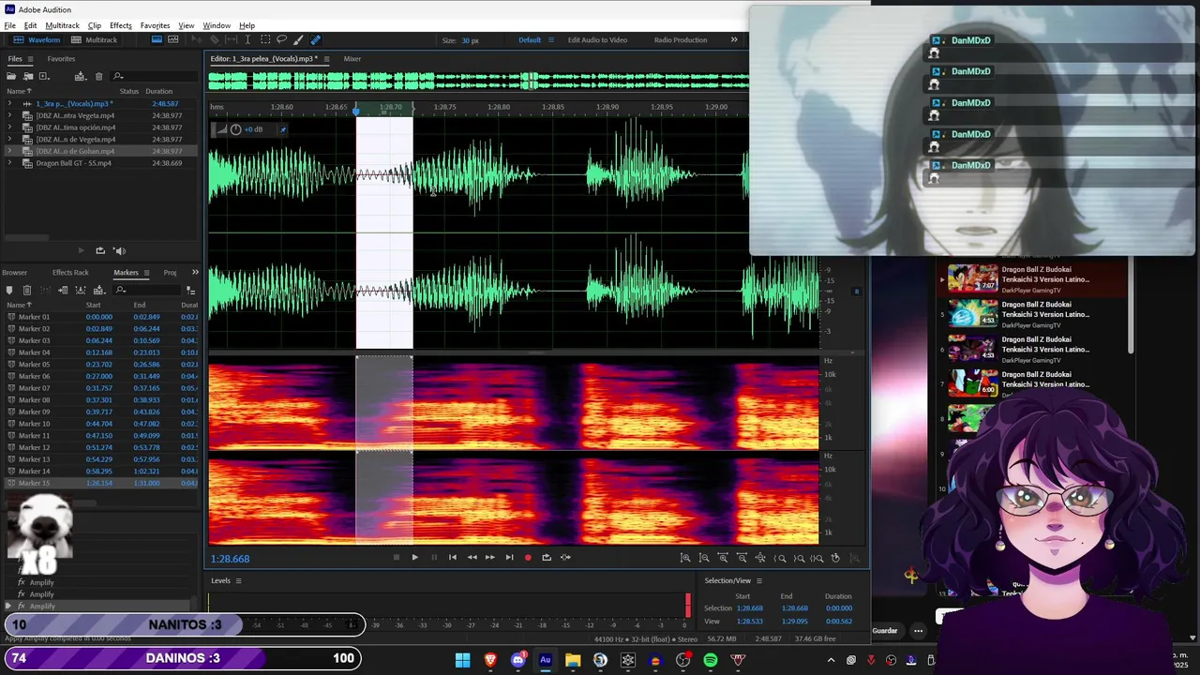Viewport: 1200px width, 675px height.
Task: Click the waveform gain +0 dB control
Action: [x=253, y=129]
